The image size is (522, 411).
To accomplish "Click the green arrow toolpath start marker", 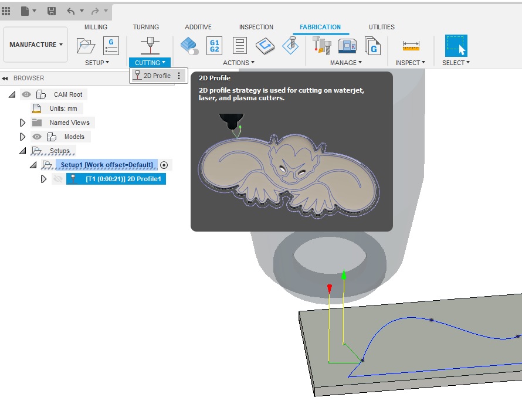I will [x=344, y=275].
